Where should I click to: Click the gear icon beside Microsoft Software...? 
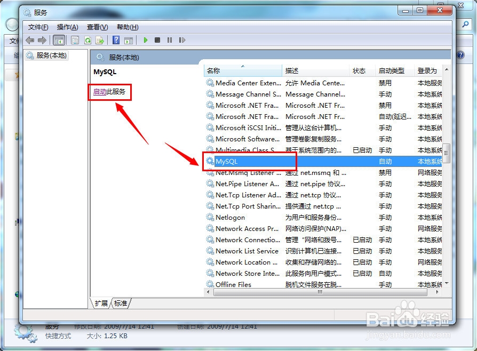coord(210,139)
